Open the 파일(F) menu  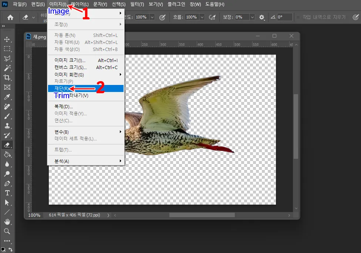(20, 4)
